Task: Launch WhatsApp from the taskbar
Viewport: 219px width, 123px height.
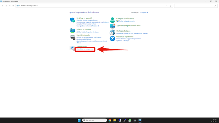Action: tap(130, 120)
